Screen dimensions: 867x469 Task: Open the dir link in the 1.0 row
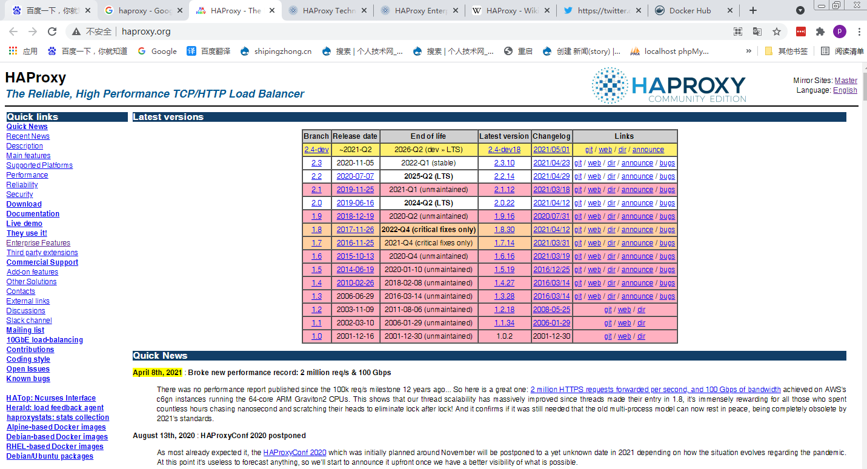click(641, 336)
